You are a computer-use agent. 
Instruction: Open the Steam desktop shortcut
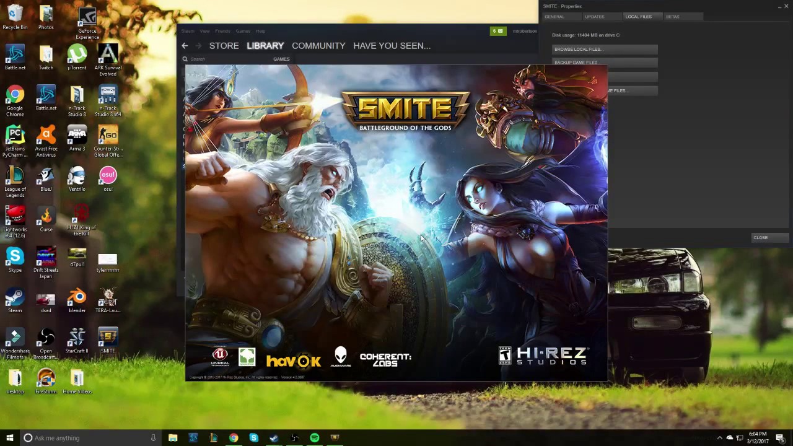pyautogui.click(x=15, y=300)
